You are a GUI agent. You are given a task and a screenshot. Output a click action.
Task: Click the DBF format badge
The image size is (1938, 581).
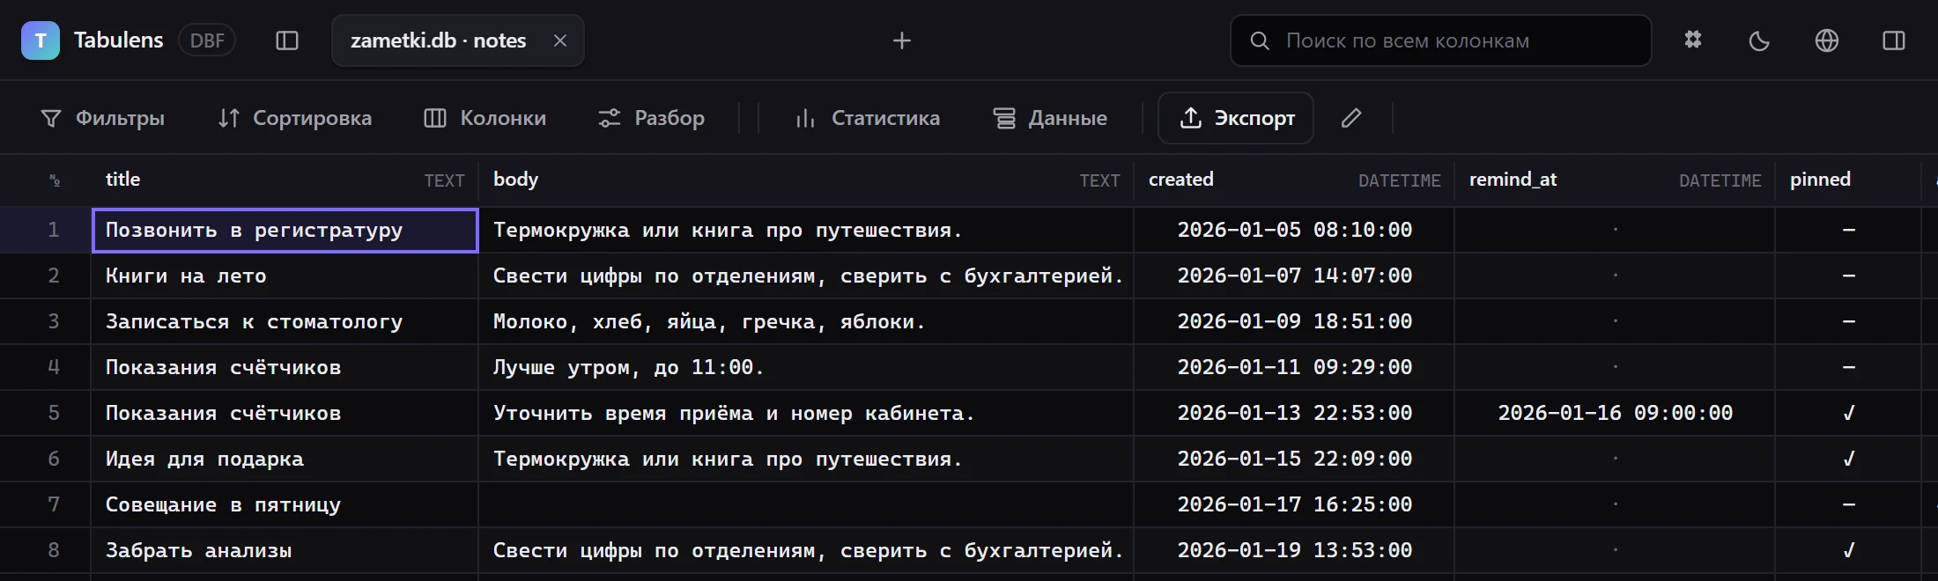click(x=207, y=40)
